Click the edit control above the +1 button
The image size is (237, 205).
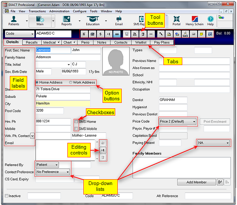[x=103, y=143]
